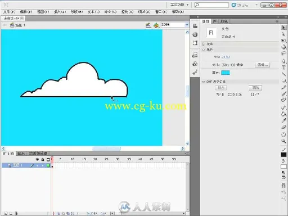Toggle show/hide all layers eye icon
The width and height of the screenshot is (288, 216).
[x=37, y=159]
